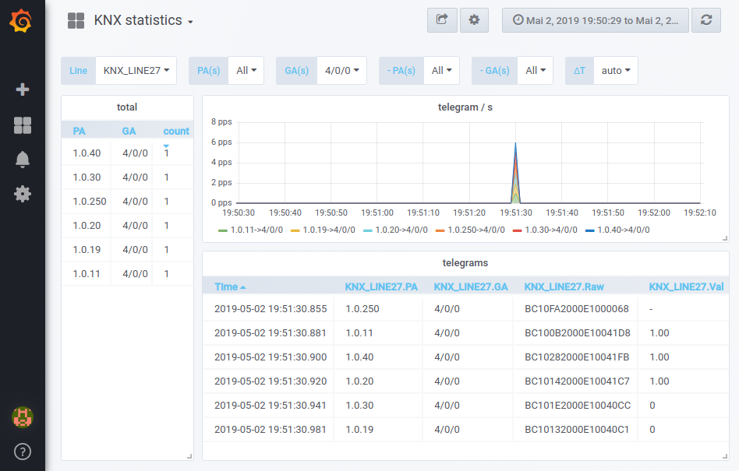Image resolution: width=739 pixels, height=471 pixels.
Task: Click green color swatch of 1.0.11 legend
Action: [223, 230]
